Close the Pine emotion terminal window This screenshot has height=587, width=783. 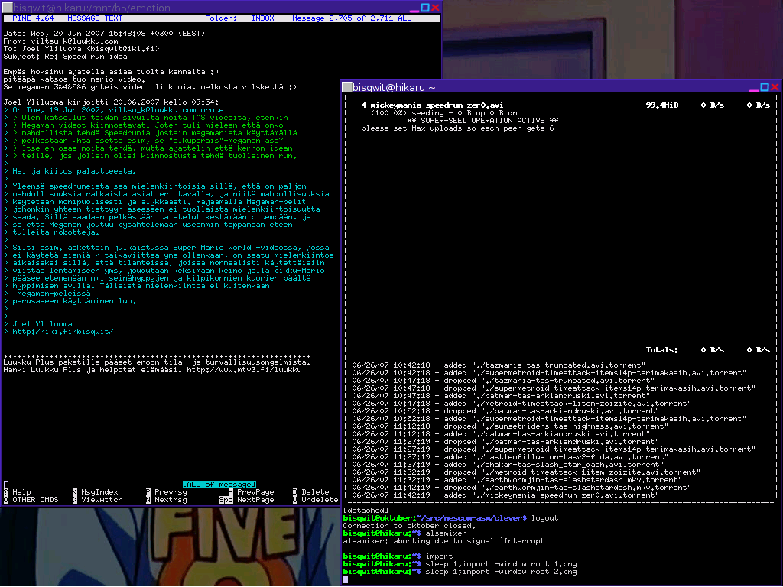(x=435, y=7)
